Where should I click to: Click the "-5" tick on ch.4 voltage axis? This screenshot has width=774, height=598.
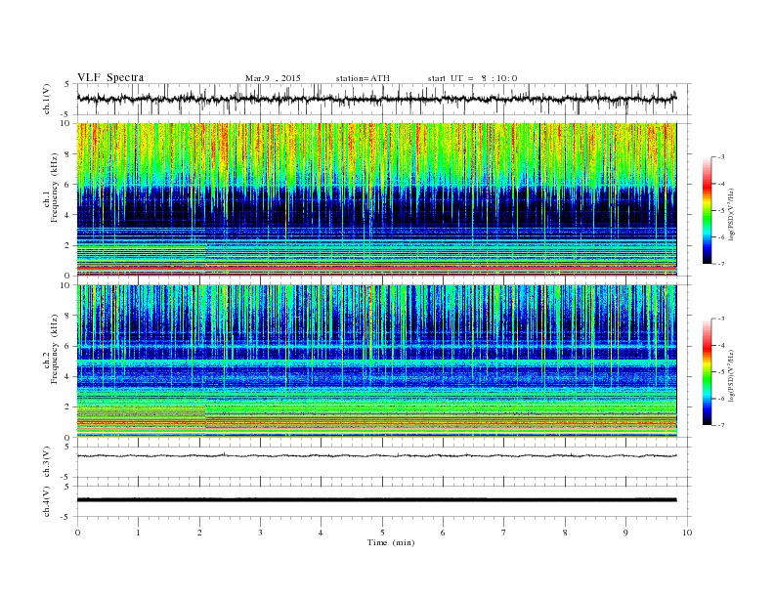click(x=66, y=517)
